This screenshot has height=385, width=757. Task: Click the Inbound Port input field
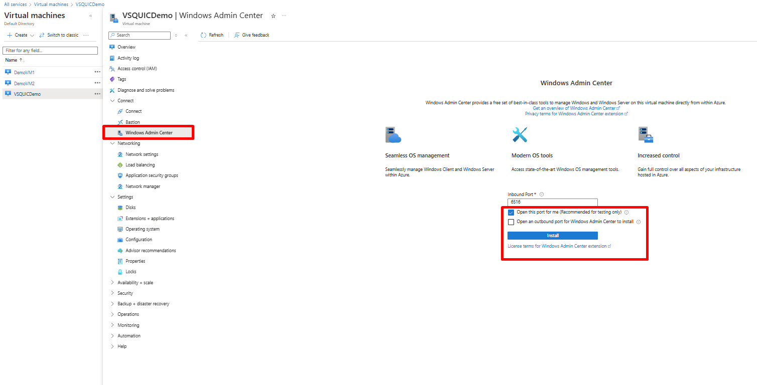(553, 202)
